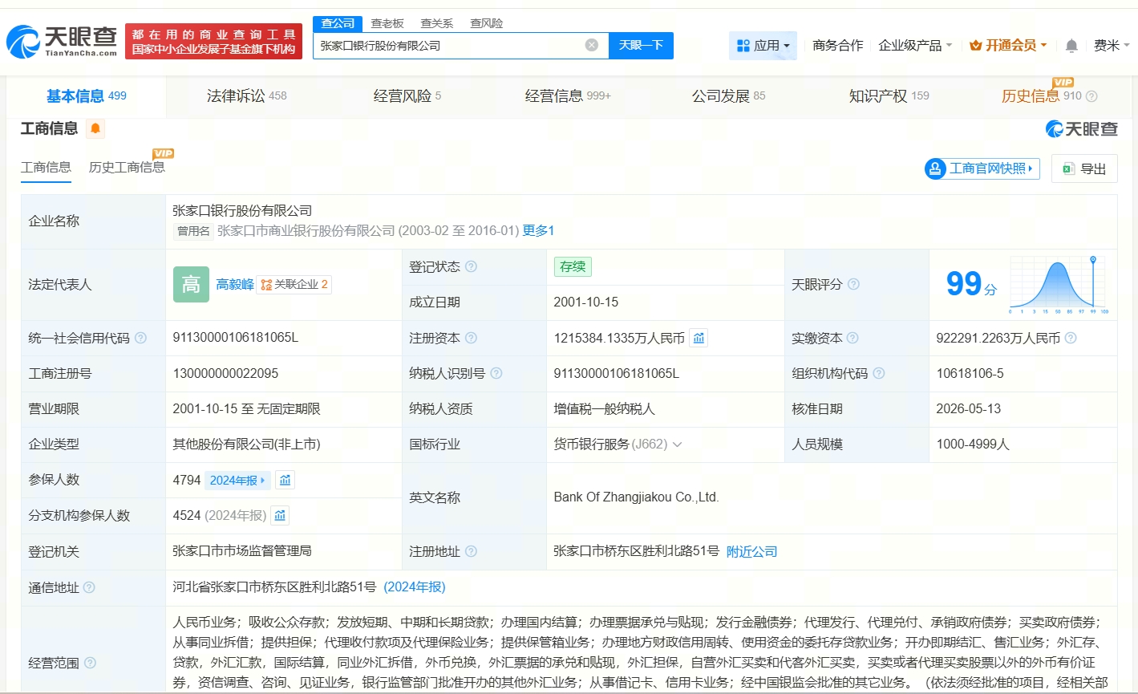Open the 法律诉讼 tab
Screen dimensions: 1138x694
pyautogui.click(x=247, y=96)
